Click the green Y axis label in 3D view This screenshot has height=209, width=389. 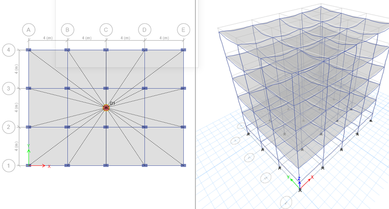(x=288, y=177)
